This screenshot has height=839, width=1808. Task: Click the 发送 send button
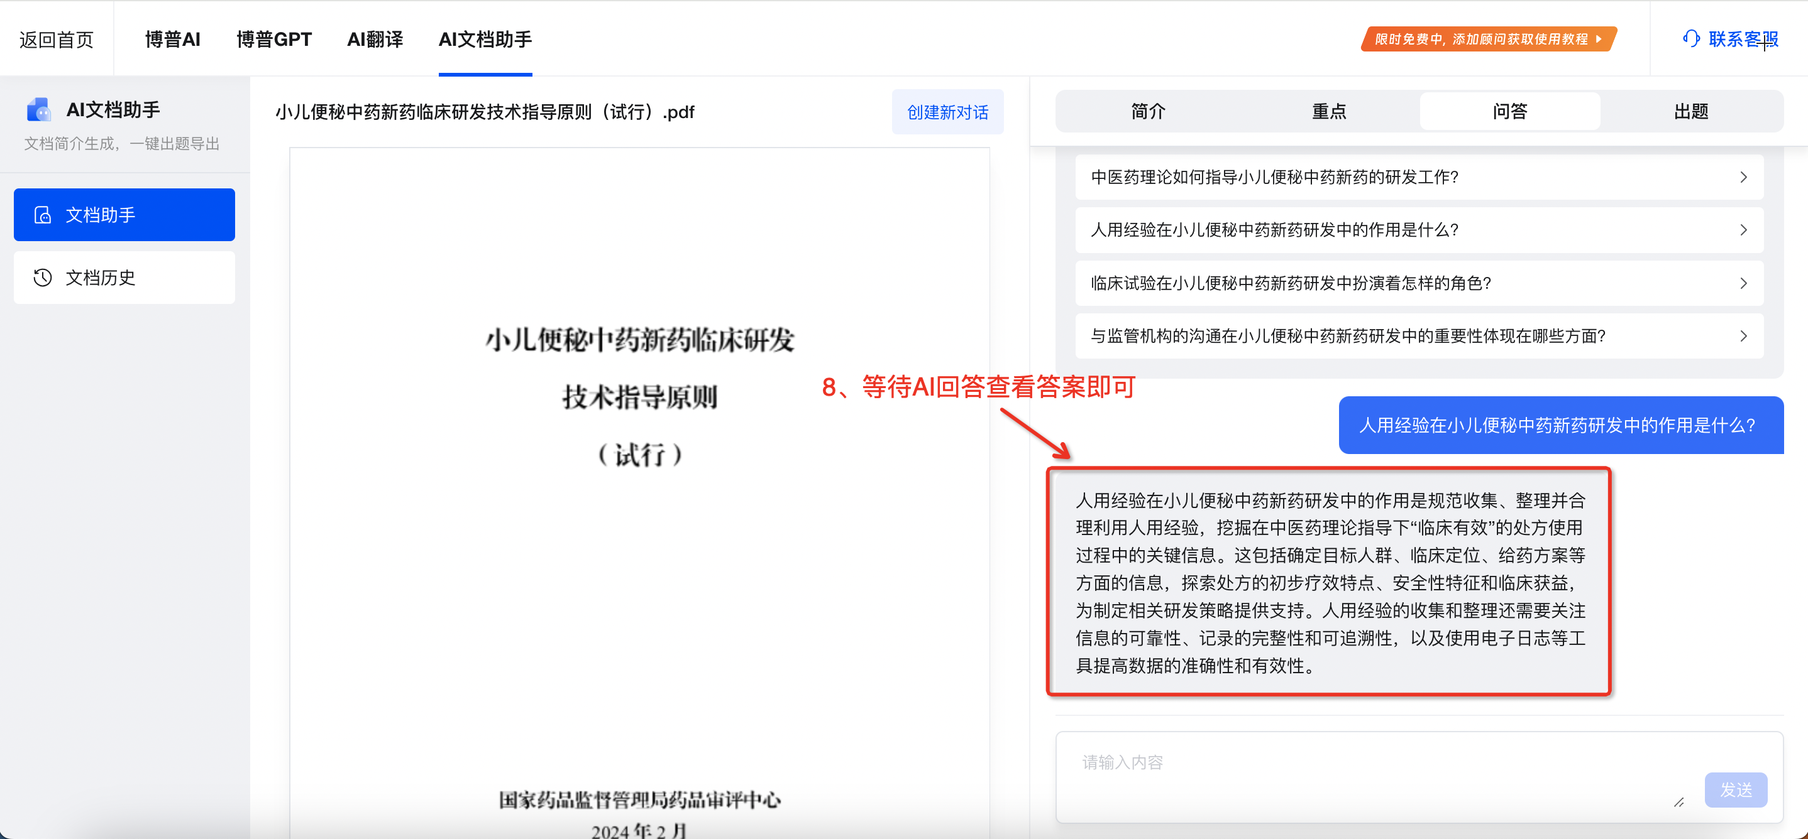pyautogui.click(x=1736, y=790)
